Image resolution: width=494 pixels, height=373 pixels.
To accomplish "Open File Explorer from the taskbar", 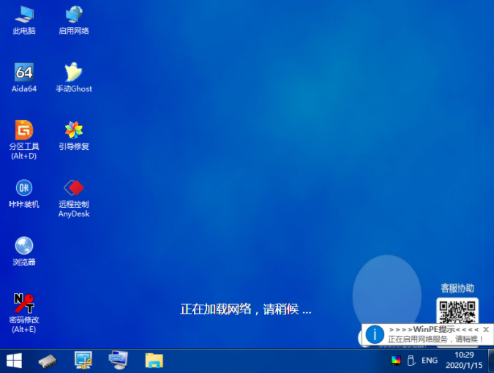I will click(x=154, y=360).
